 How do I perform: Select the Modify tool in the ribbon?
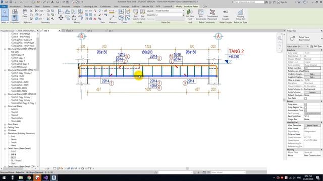(5, 15)
